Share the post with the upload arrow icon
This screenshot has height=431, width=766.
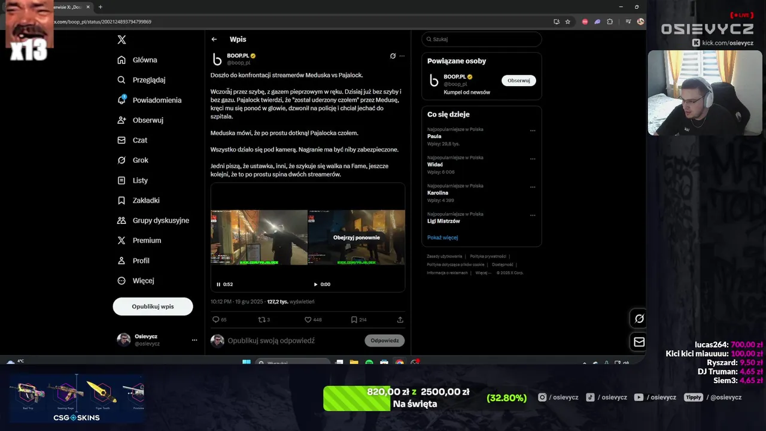click(x=400, y=320)
